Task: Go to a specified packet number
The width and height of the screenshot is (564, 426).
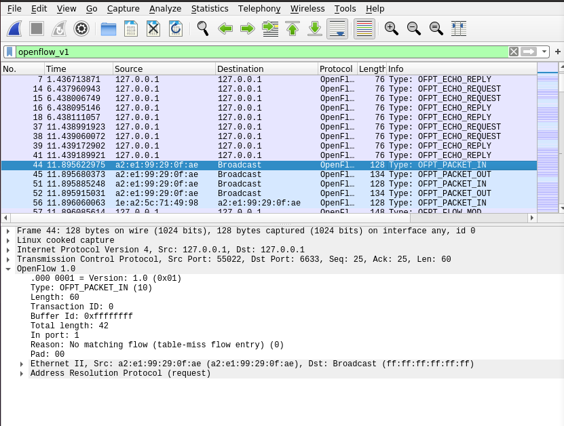Action: click(270, 28)
